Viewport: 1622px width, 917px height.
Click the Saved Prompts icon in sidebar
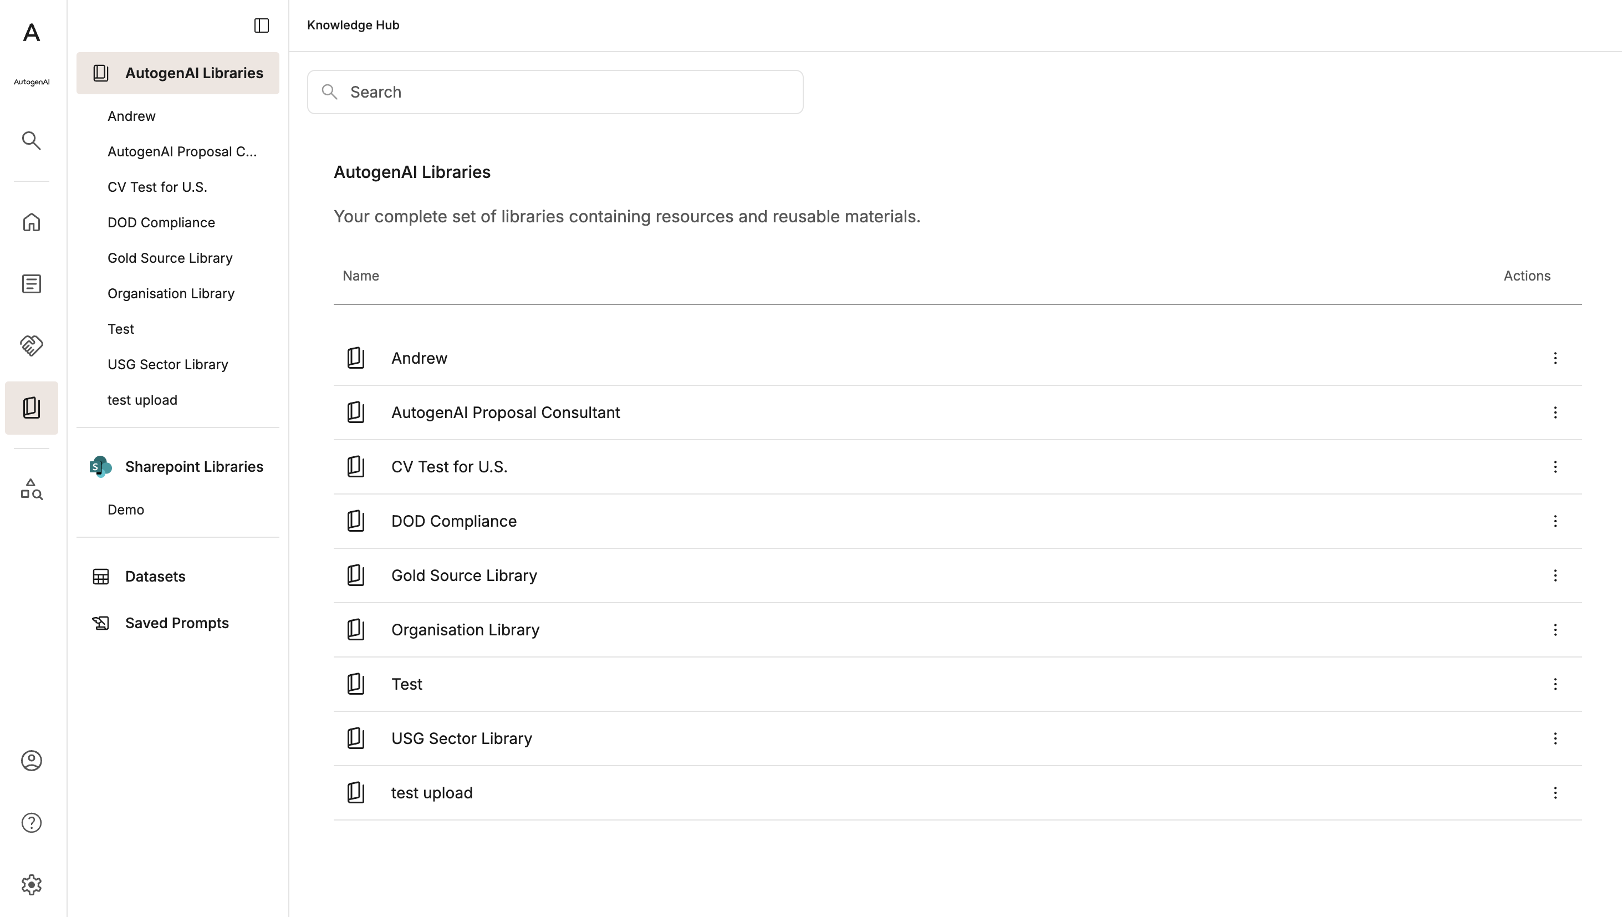[101, 624]
